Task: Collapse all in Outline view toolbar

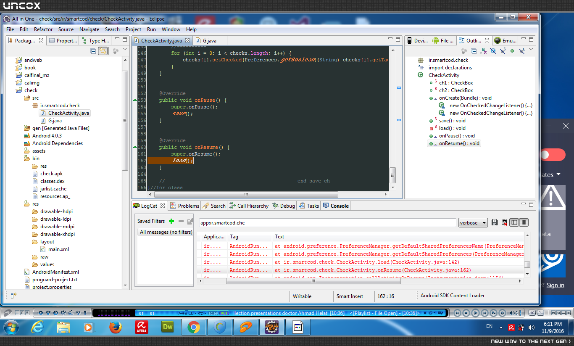Action: click(x=474, y=51)
